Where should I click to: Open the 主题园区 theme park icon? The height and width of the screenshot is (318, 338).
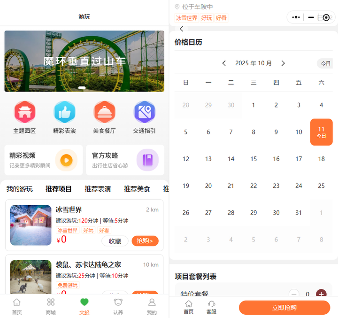tap(24, 112)
